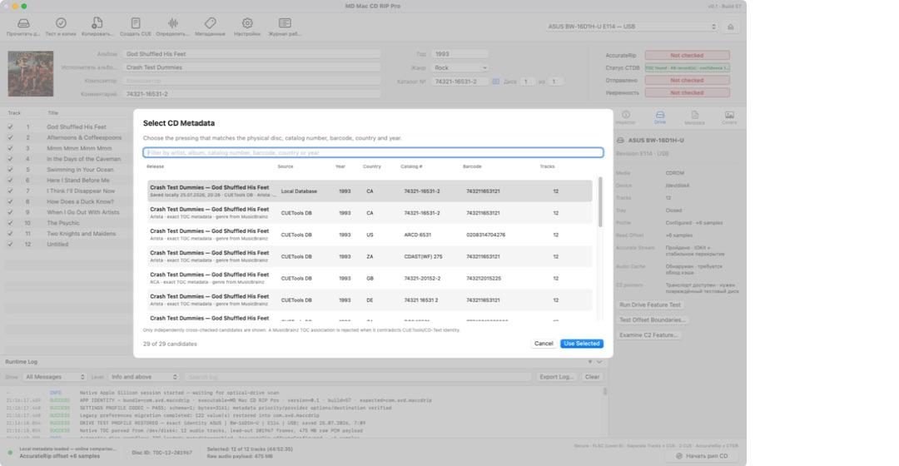
Task: Click the Прочитать диск drive icon in the toolbar
Action: [23, 23]
